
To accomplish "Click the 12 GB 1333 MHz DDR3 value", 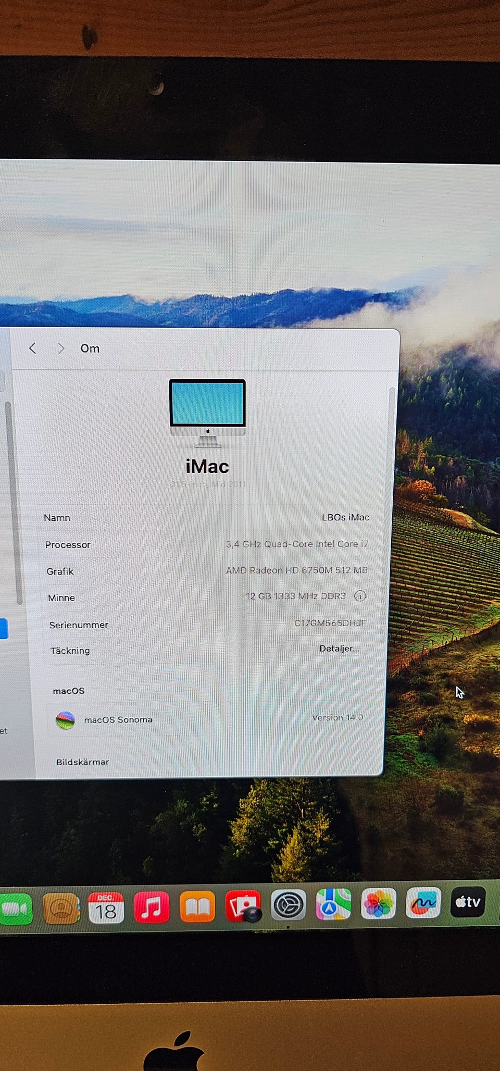I will pos(296,596).
